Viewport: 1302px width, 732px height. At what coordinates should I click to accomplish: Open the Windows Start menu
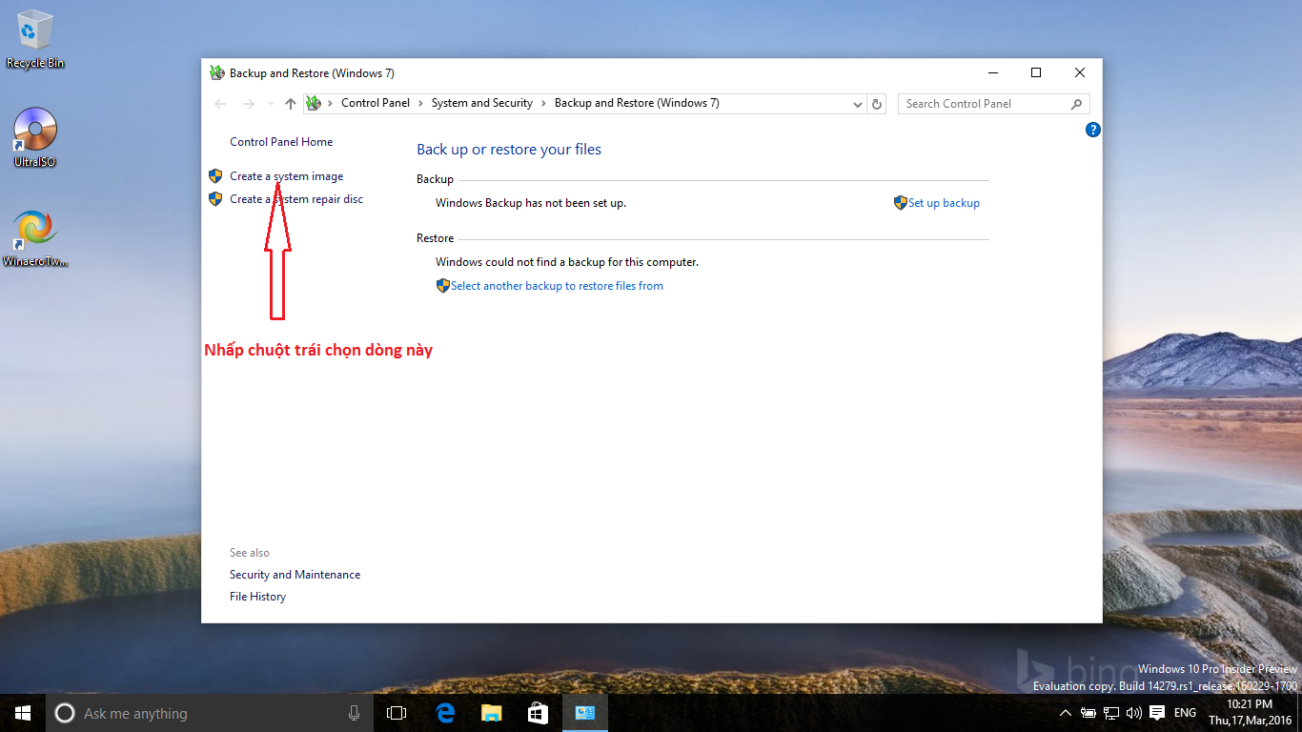click(x=23, y=713)
